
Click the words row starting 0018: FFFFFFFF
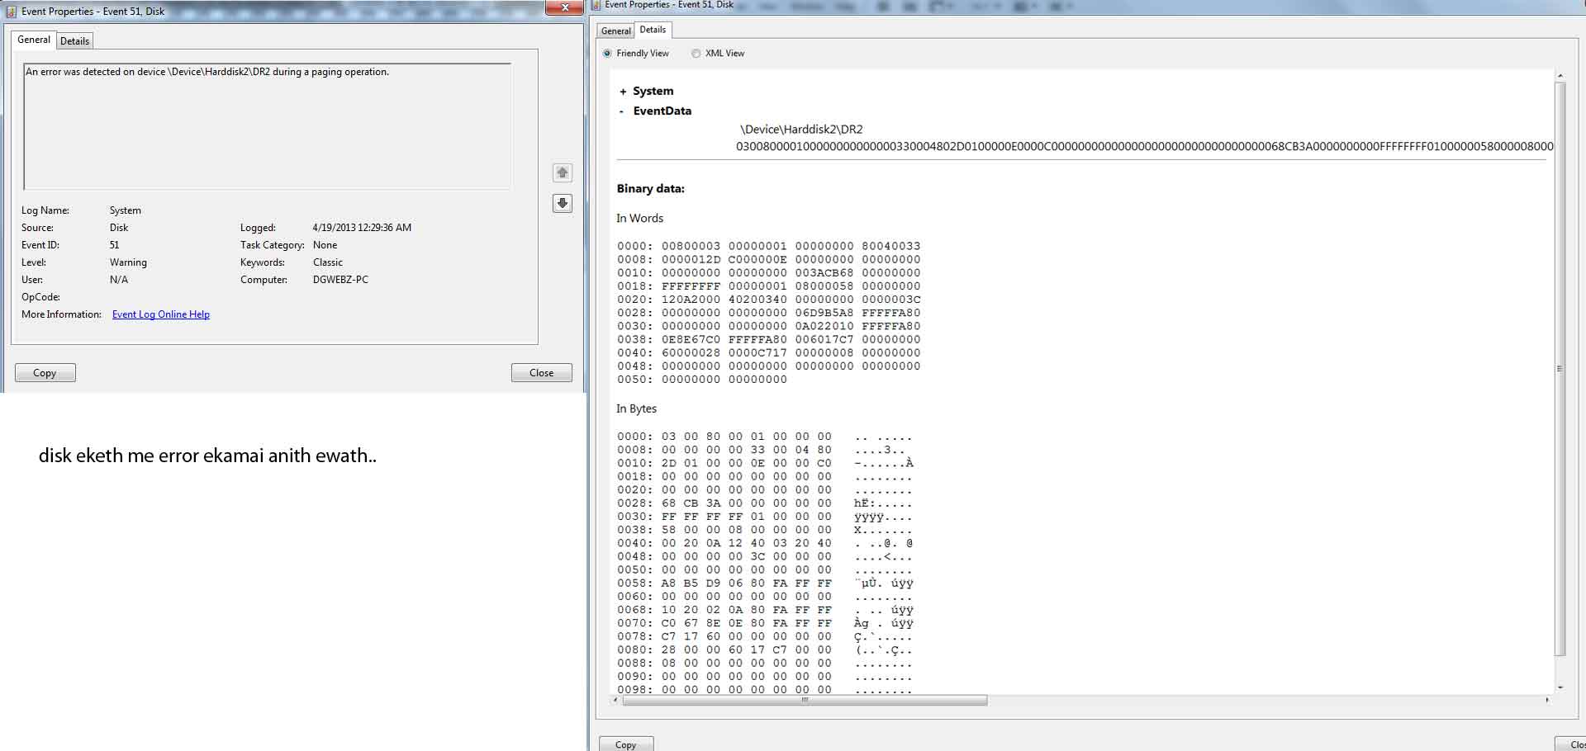pyautogui.click(x=769, y=286)
